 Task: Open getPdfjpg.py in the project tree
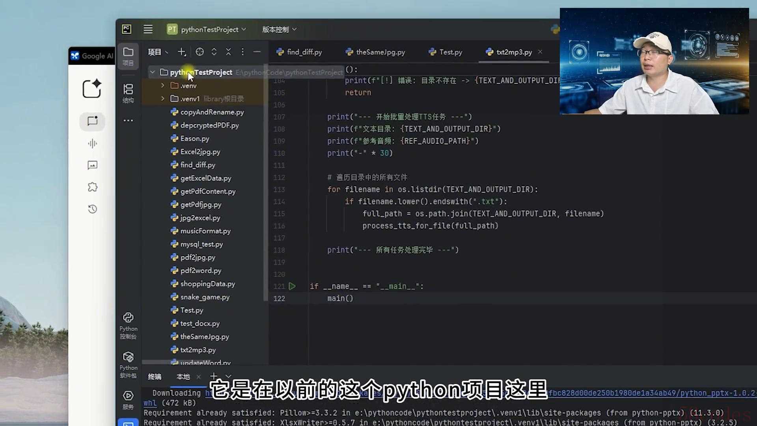pos(196,204)
